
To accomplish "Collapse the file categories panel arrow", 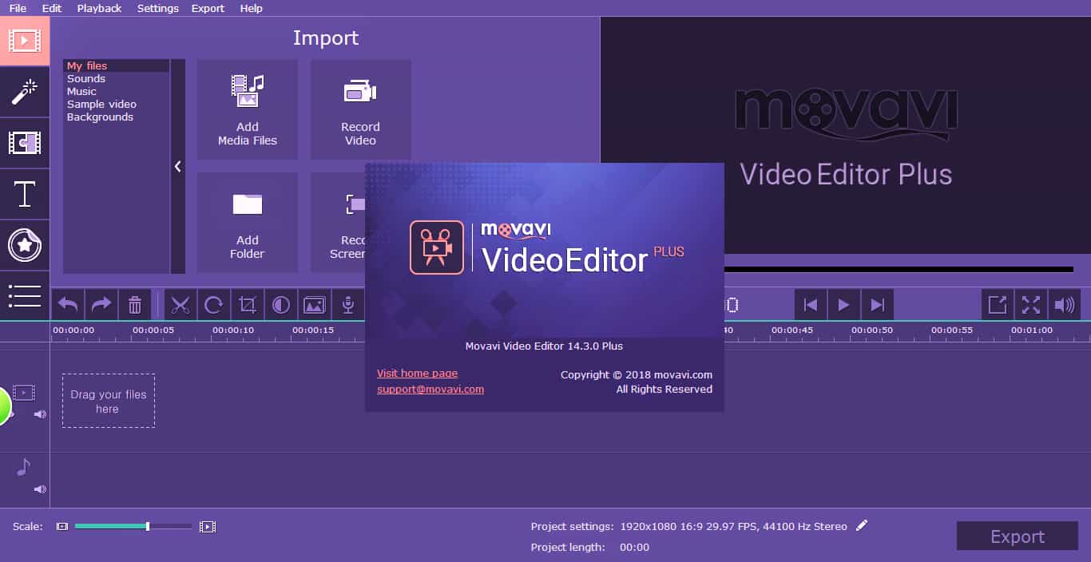I will 177,166.
